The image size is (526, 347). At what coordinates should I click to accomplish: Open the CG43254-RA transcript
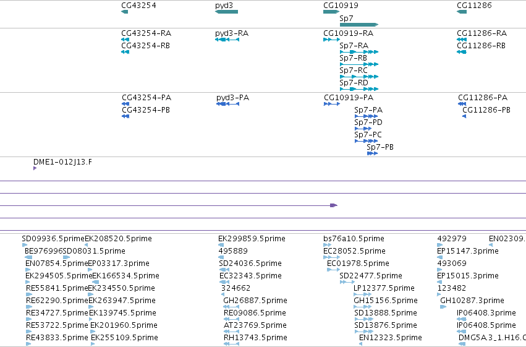coord(146,33)
